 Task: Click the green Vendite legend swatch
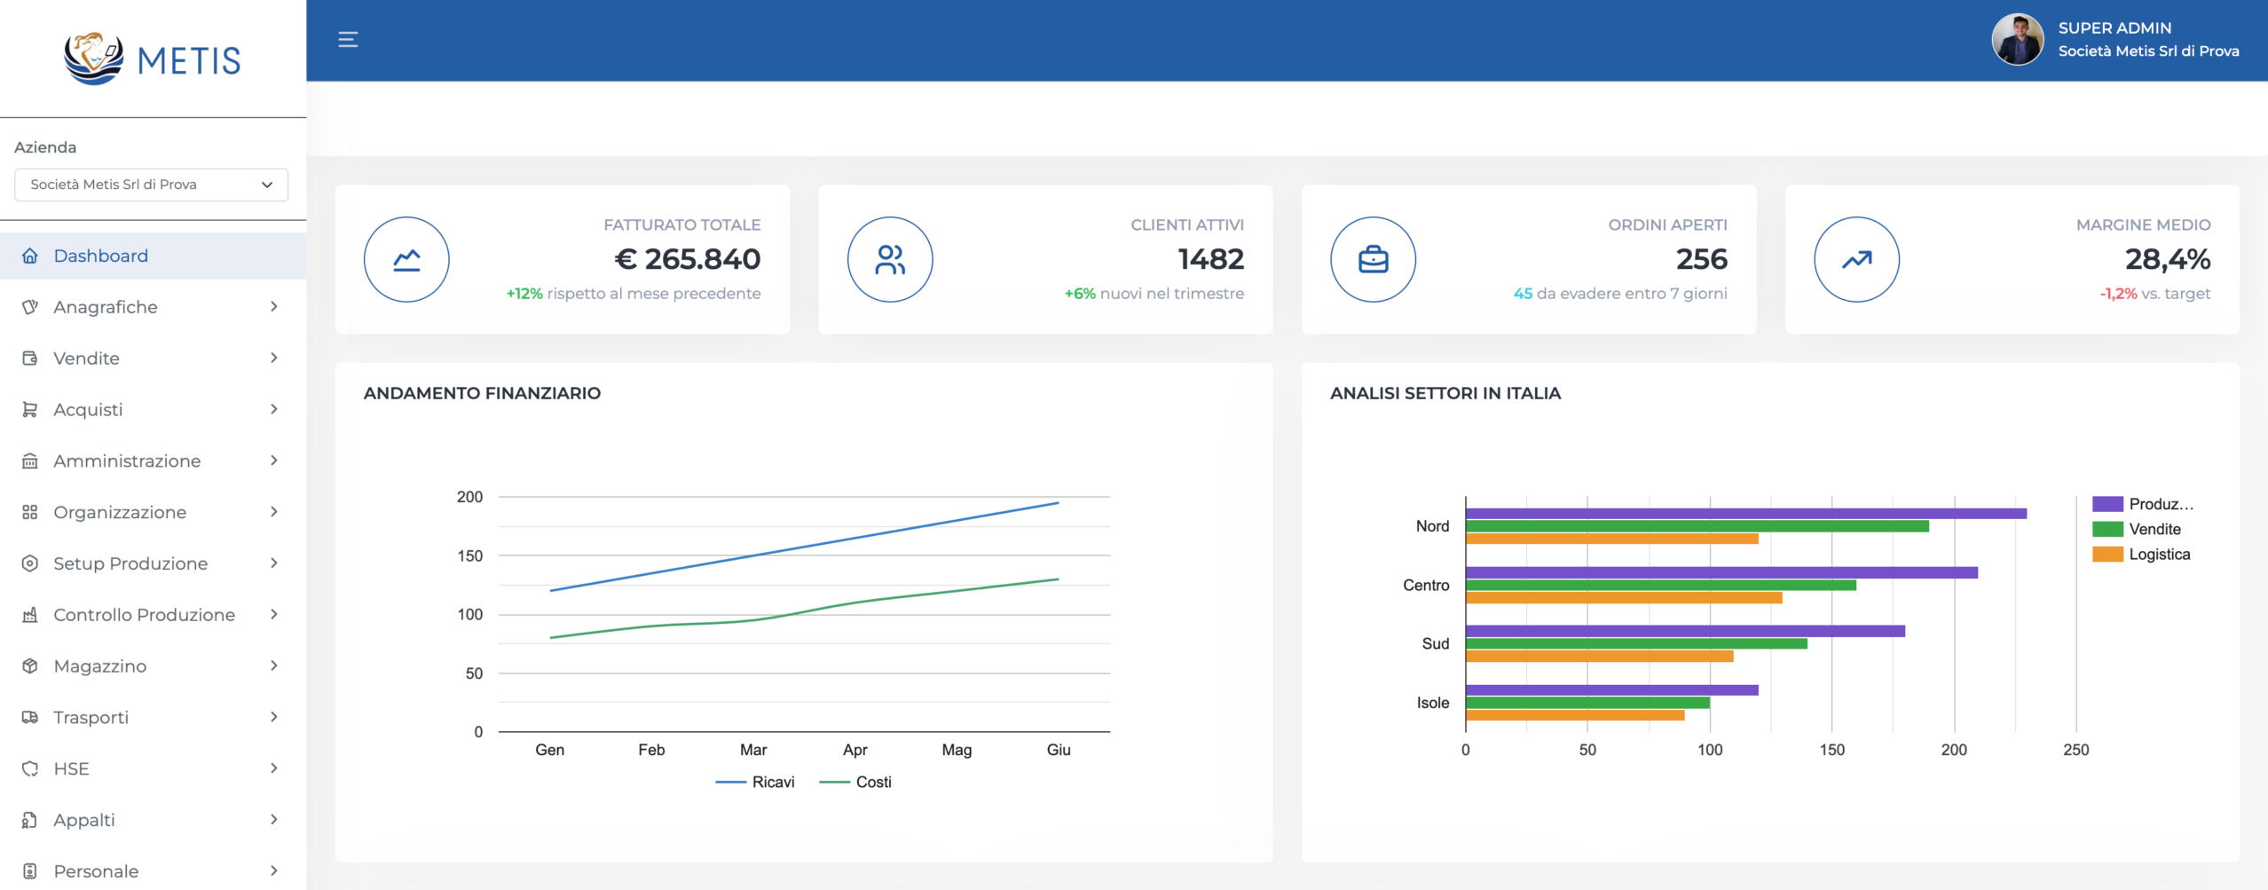pyautogui.click(x=2107, y=529)
